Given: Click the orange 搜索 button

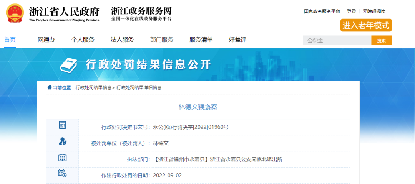Looking at the screenshot, I should [x=382, y=40].
